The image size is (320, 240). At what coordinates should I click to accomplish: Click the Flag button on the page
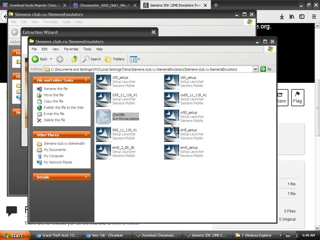[x=297, y=97]
